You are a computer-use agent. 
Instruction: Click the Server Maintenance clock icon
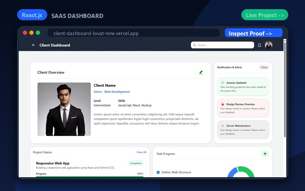(223, 126)
